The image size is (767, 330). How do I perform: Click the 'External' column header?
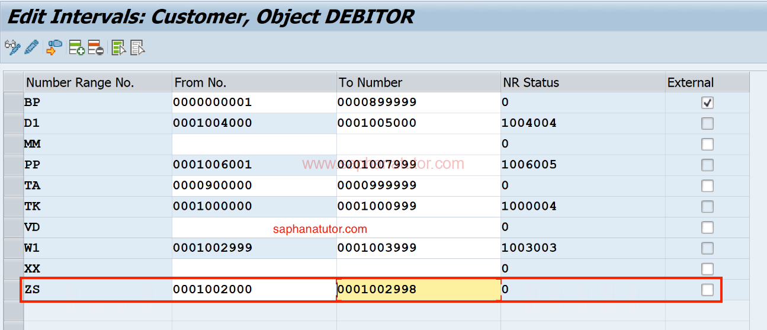(x=707, y=82)
